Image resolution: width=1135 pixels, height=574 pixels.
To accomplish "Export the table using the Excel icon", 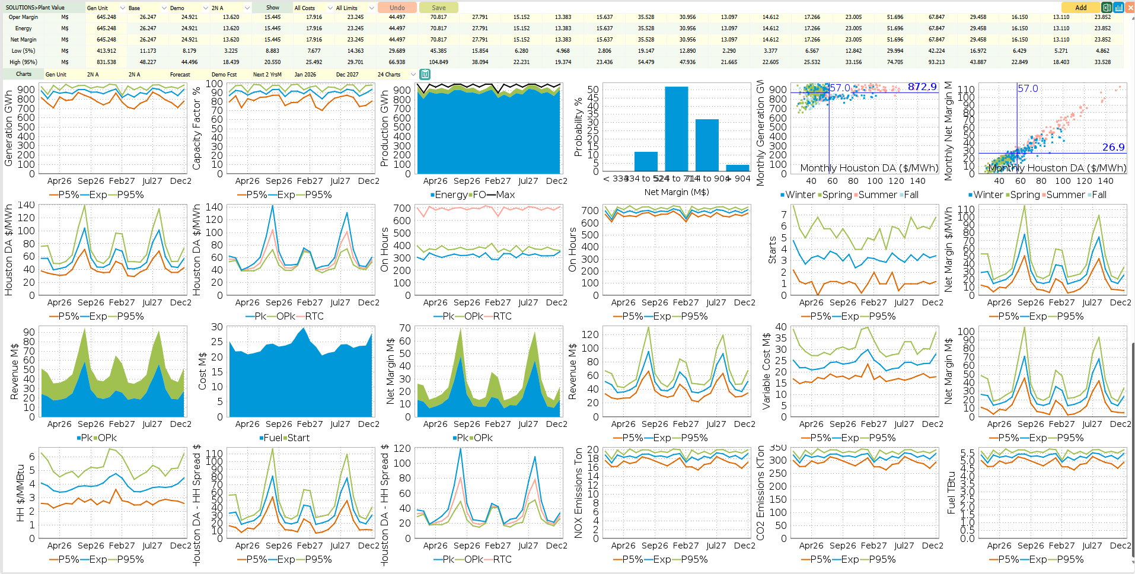I will (1108, 8).
